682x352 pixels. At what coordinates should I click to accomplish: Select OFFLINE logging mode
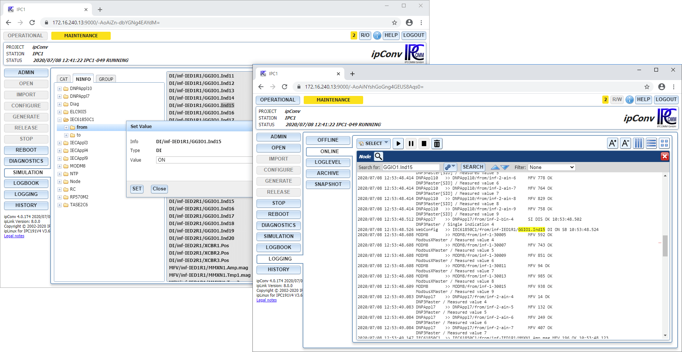click(328, 140)
